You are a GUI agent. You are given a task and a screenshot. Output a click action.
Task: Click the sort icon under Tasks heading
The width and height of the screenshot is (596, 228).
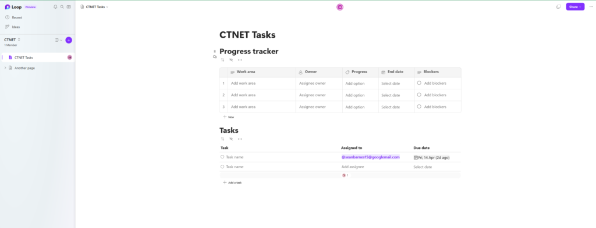[223, 139]
